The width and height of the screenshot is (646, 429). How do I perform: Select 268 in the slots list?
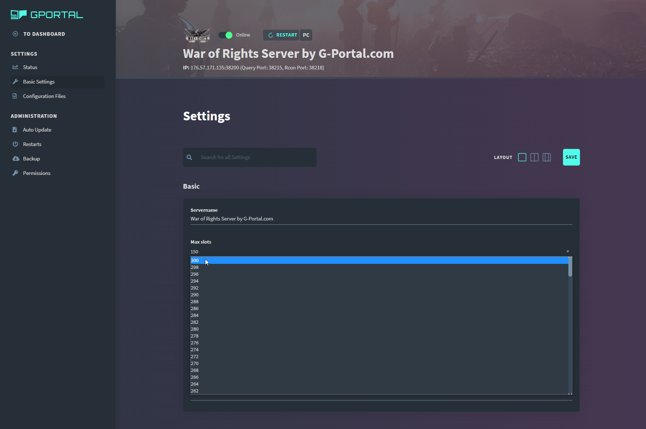379,370
